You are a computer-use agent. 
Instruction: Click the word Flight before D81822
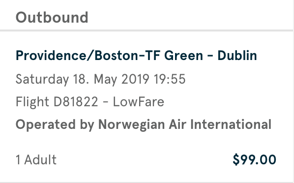click(32, 102)
